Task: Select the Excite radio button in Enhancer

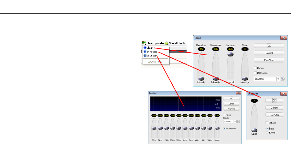Action: coord(267,132)
